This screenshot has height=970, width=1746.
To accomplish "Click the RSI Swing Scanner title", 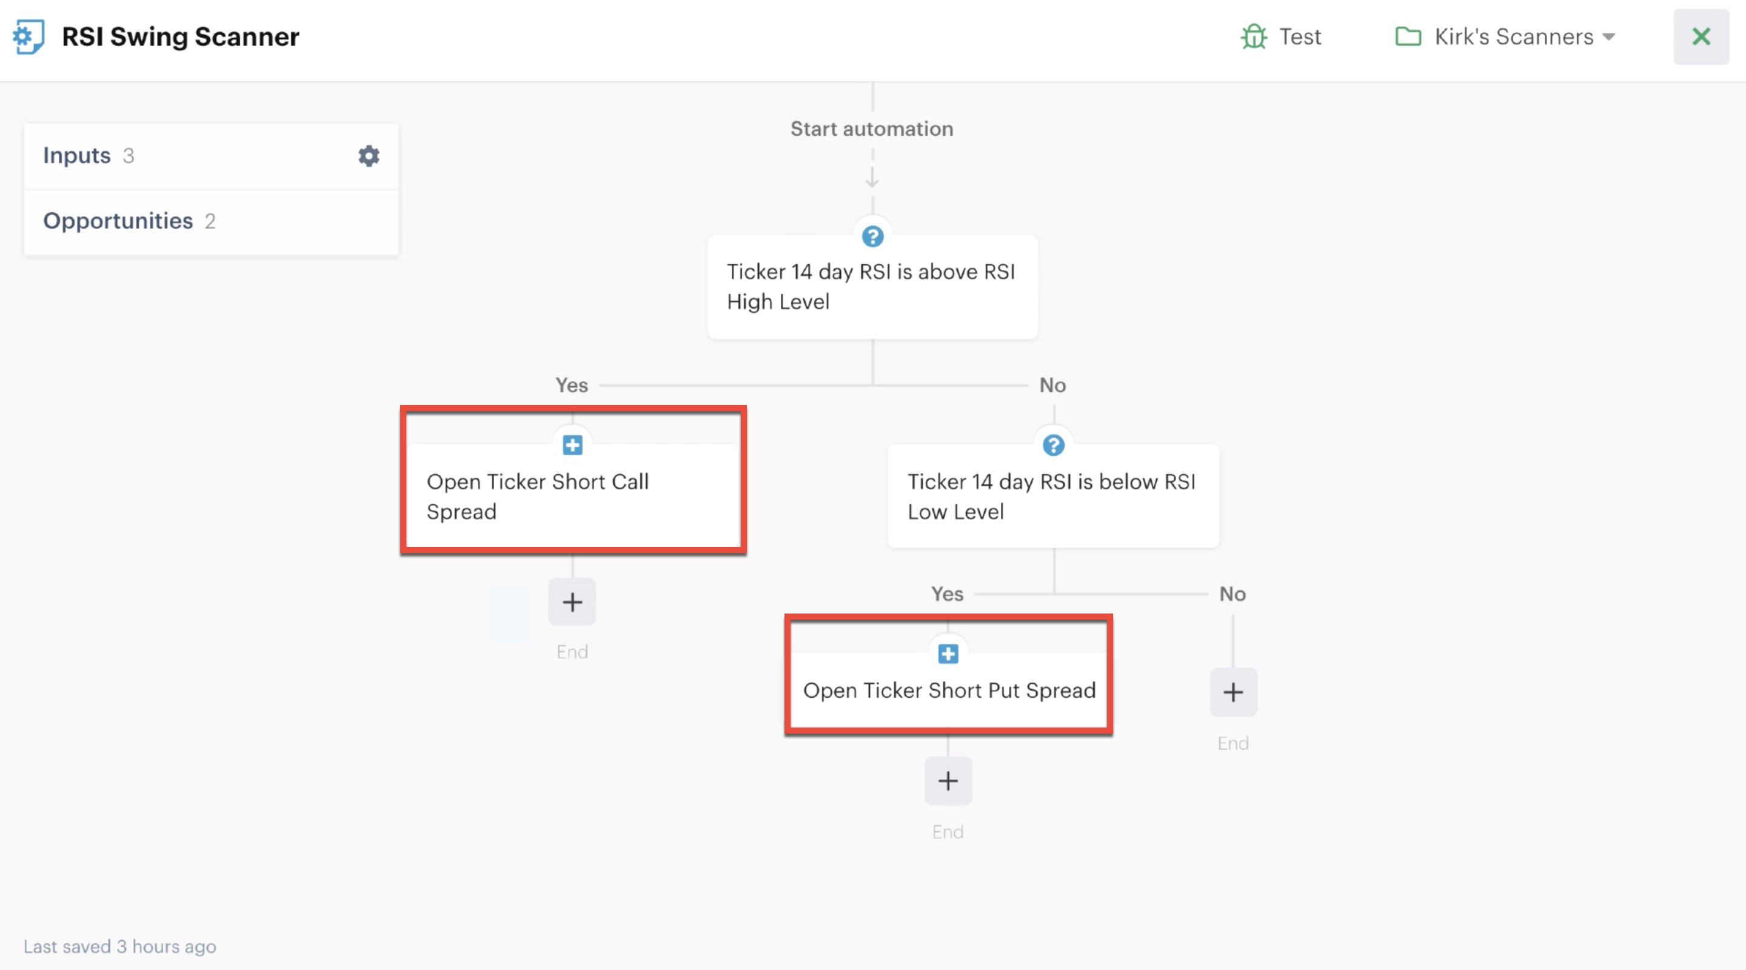I will tap(180, 36).
